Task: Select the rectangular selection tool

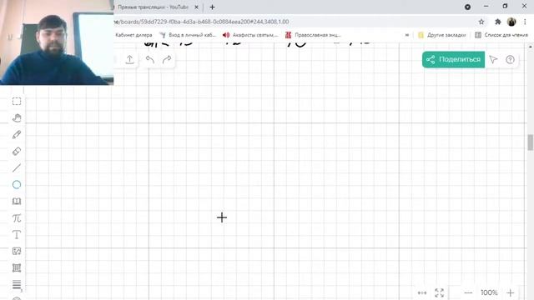Action: coord(17,102)
